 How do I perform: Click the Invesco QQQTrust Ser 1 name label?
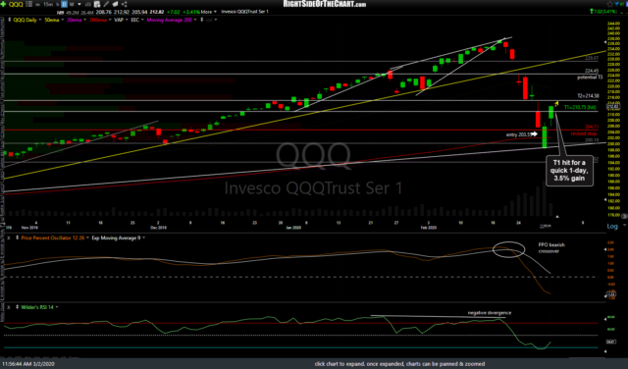click(x=244, y=12)
